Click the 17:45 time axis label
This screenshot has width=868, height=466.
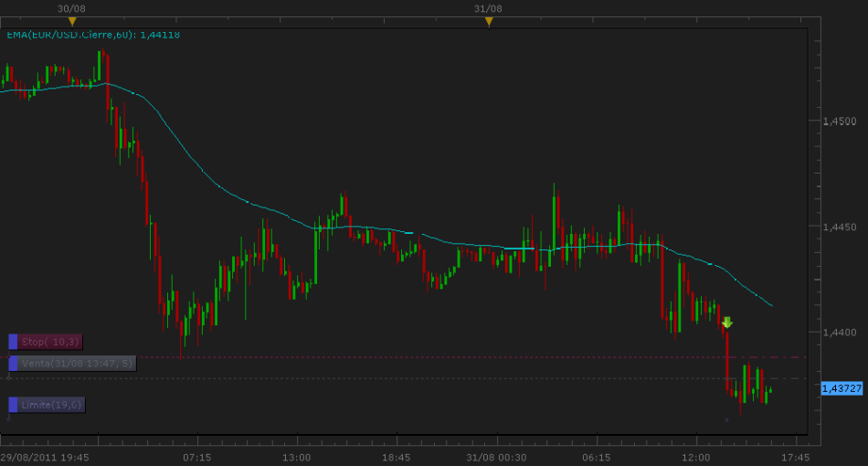796,457
